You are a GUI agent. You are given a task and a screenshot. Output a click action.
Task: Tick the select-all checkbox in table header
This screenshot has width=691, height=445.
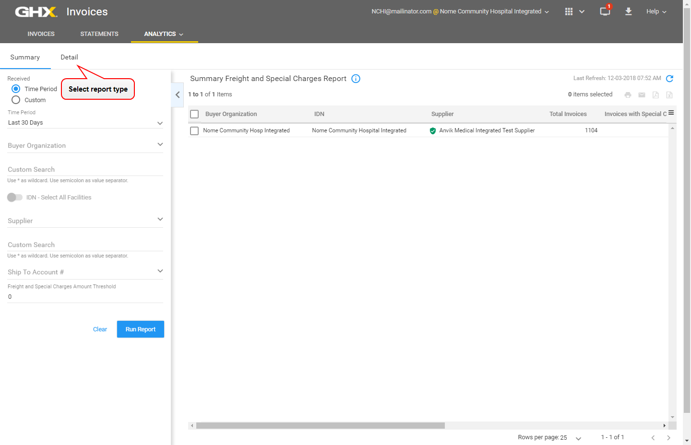click(x=194, y=114)
